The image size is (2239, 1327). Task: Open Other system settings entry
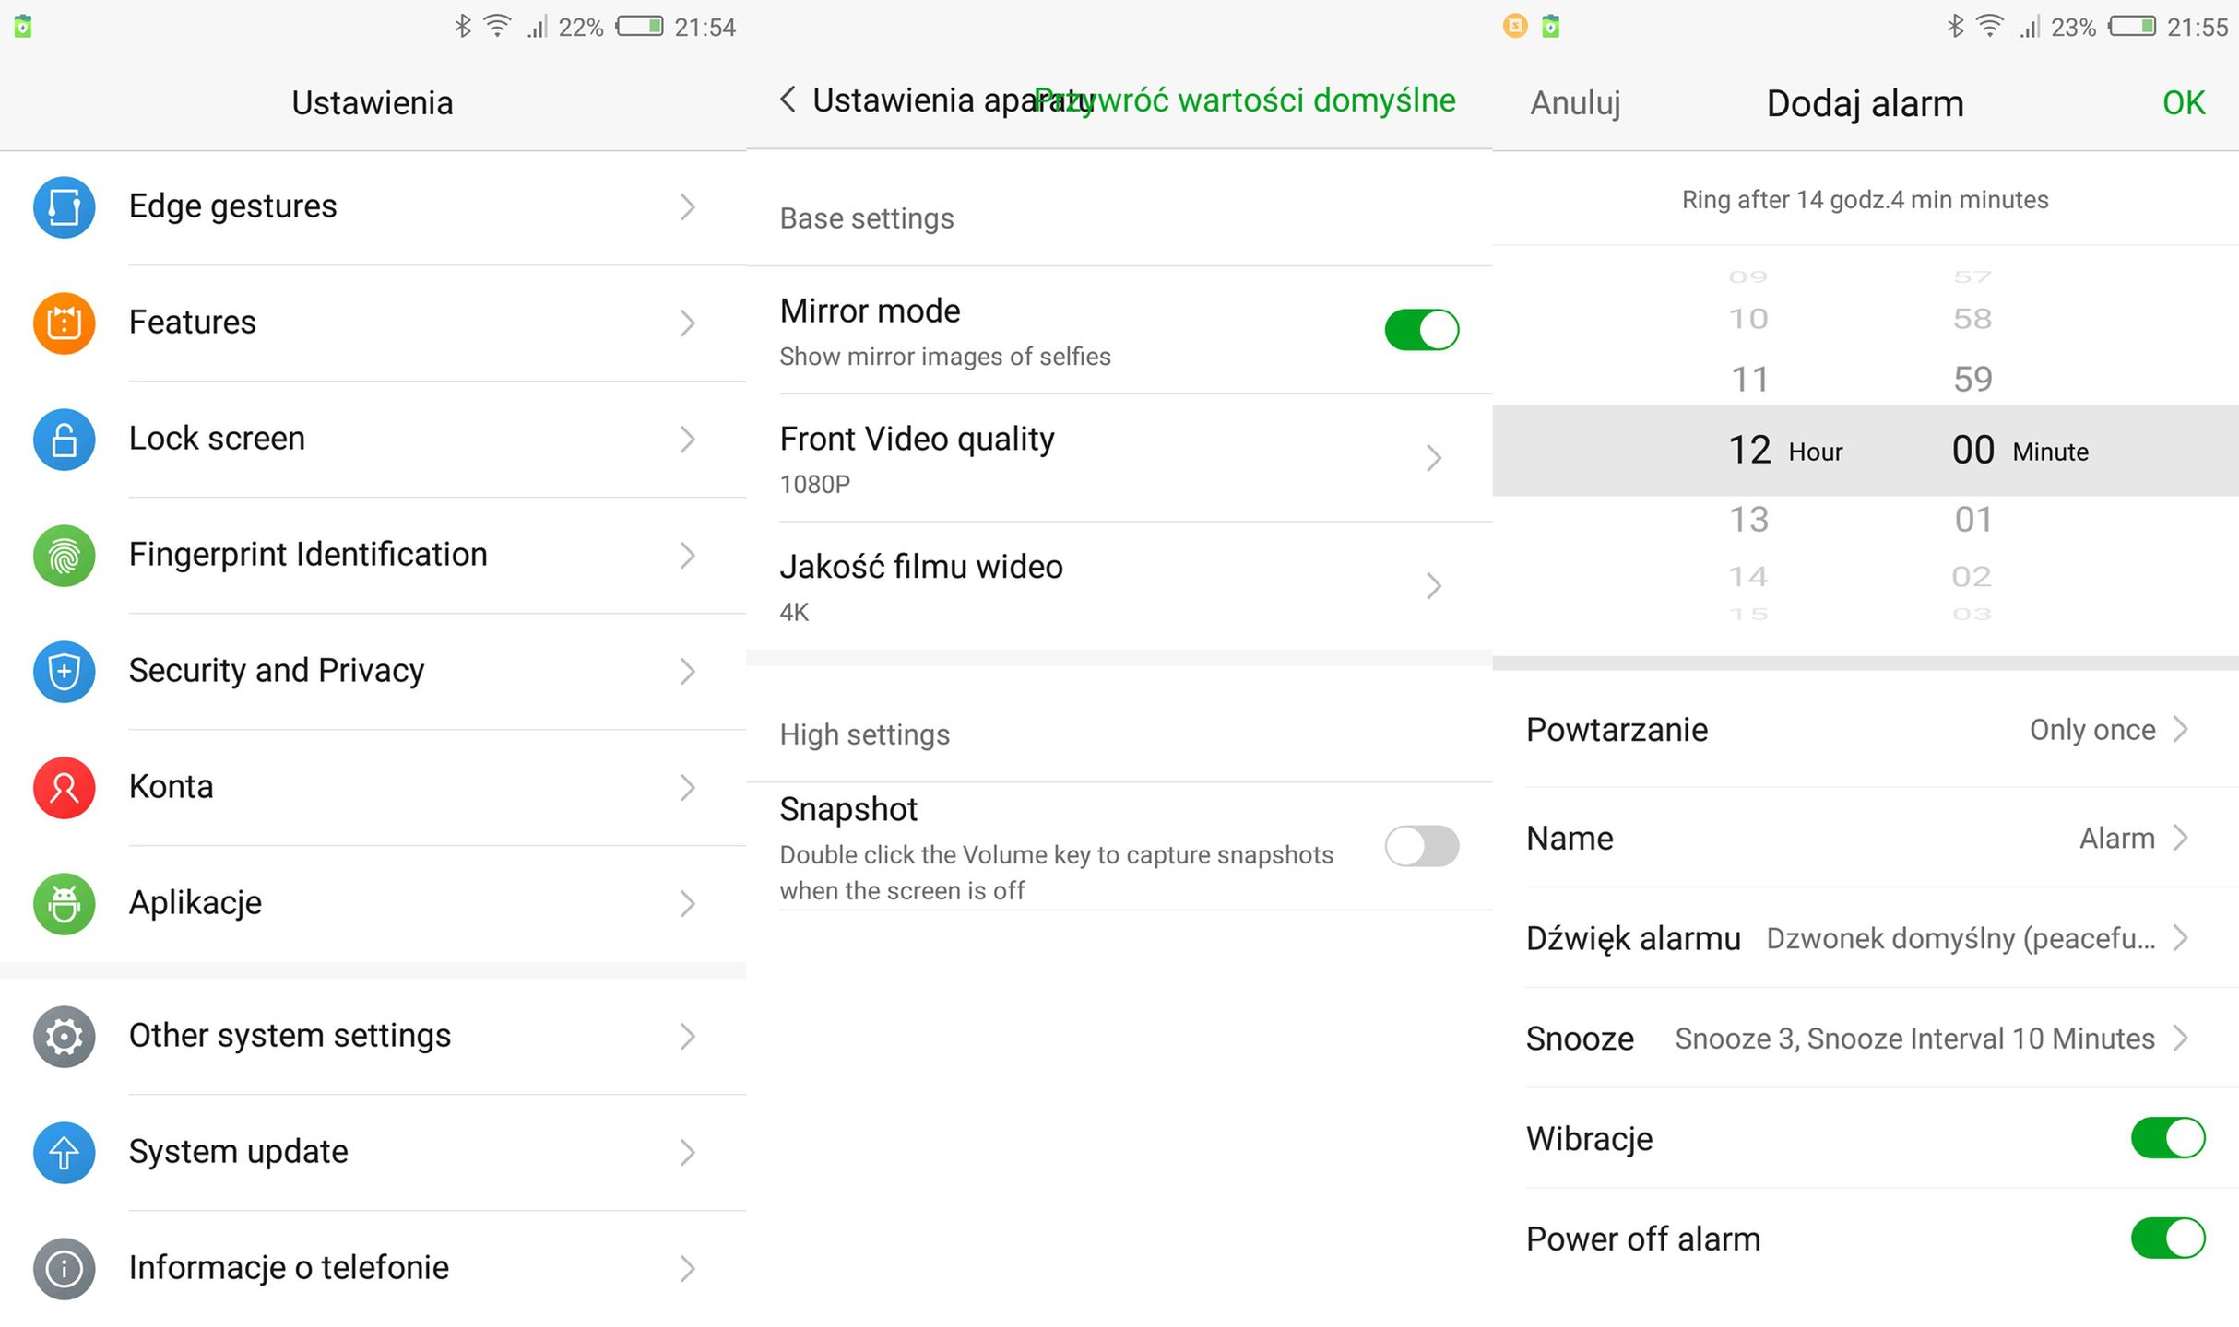373,1036
